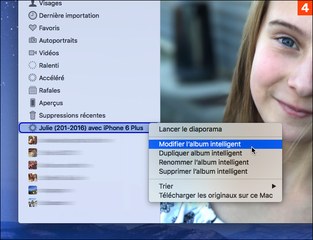This screenshot has width=313, height=240.
Task: Choose Lancer le diaporama from context menu
Action: pyautogui.click(x=191, y=130)
